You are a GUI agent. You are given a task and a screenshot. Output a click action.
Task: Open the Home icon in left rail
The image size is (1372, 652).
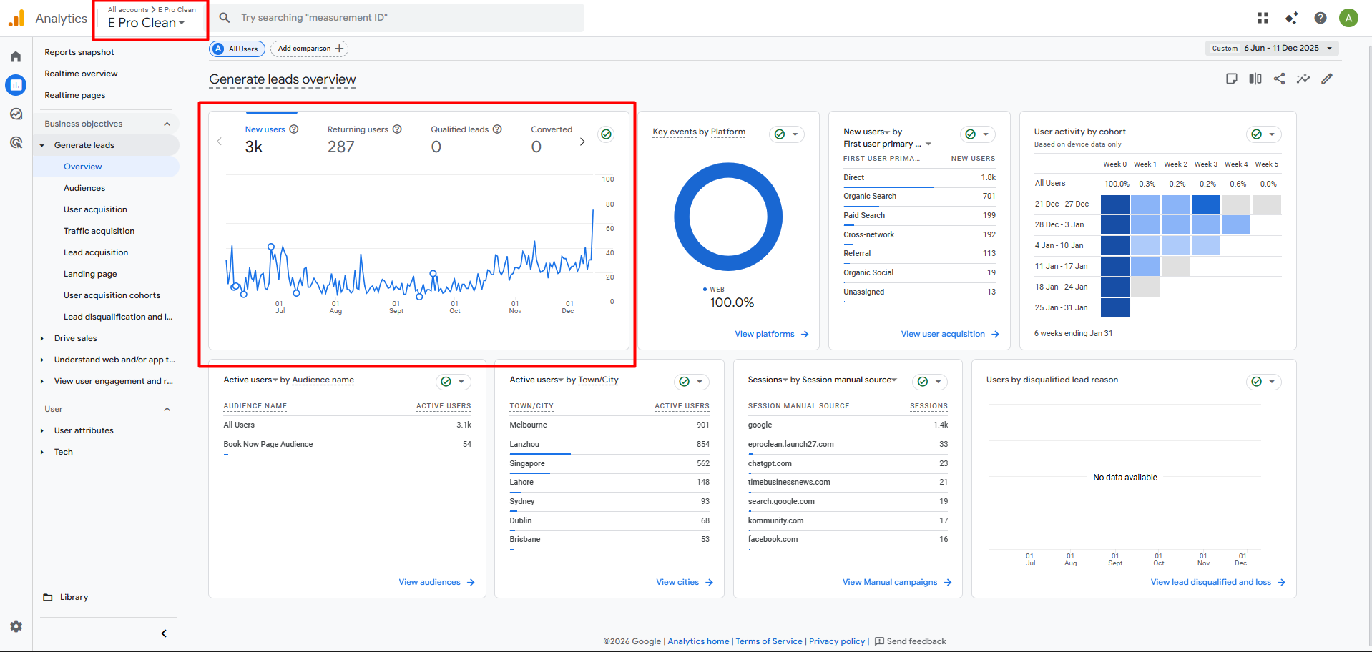pyautogui.click(x=16, y=56)
